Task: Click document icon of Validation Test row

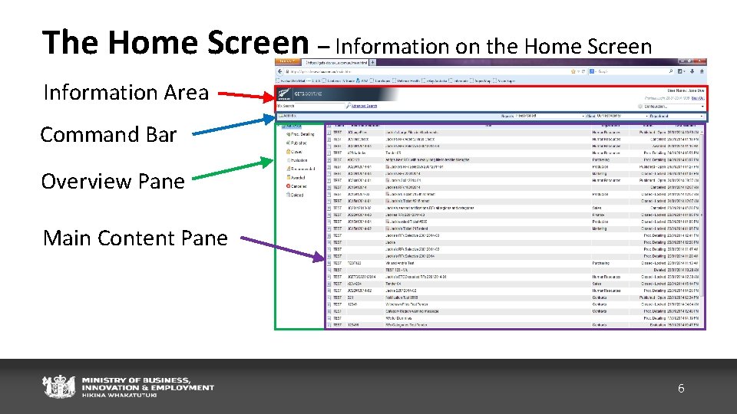Action: point(329,297)
